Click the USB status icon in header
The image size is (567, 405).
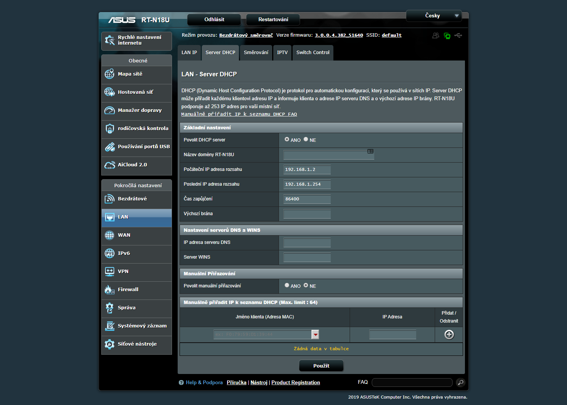point(458,36)
